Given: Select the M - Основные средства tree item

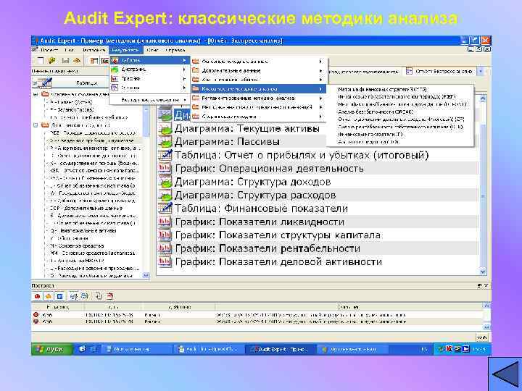Looking at the screenshot, I should (77, 245).
